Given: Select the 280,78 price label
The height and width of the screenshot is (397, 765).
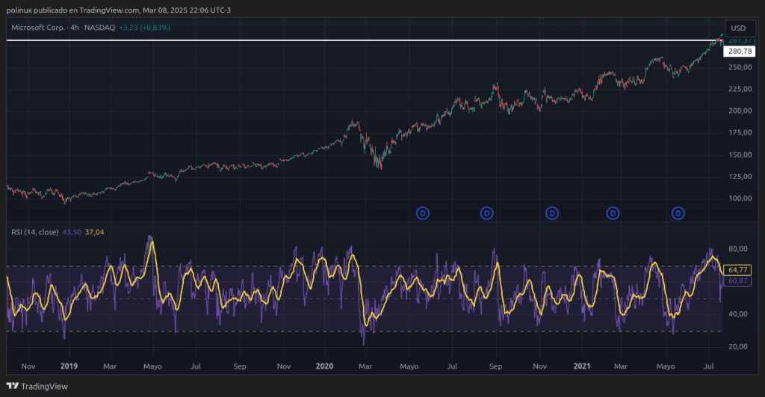Looking at the screenshot, I should 740,51.
